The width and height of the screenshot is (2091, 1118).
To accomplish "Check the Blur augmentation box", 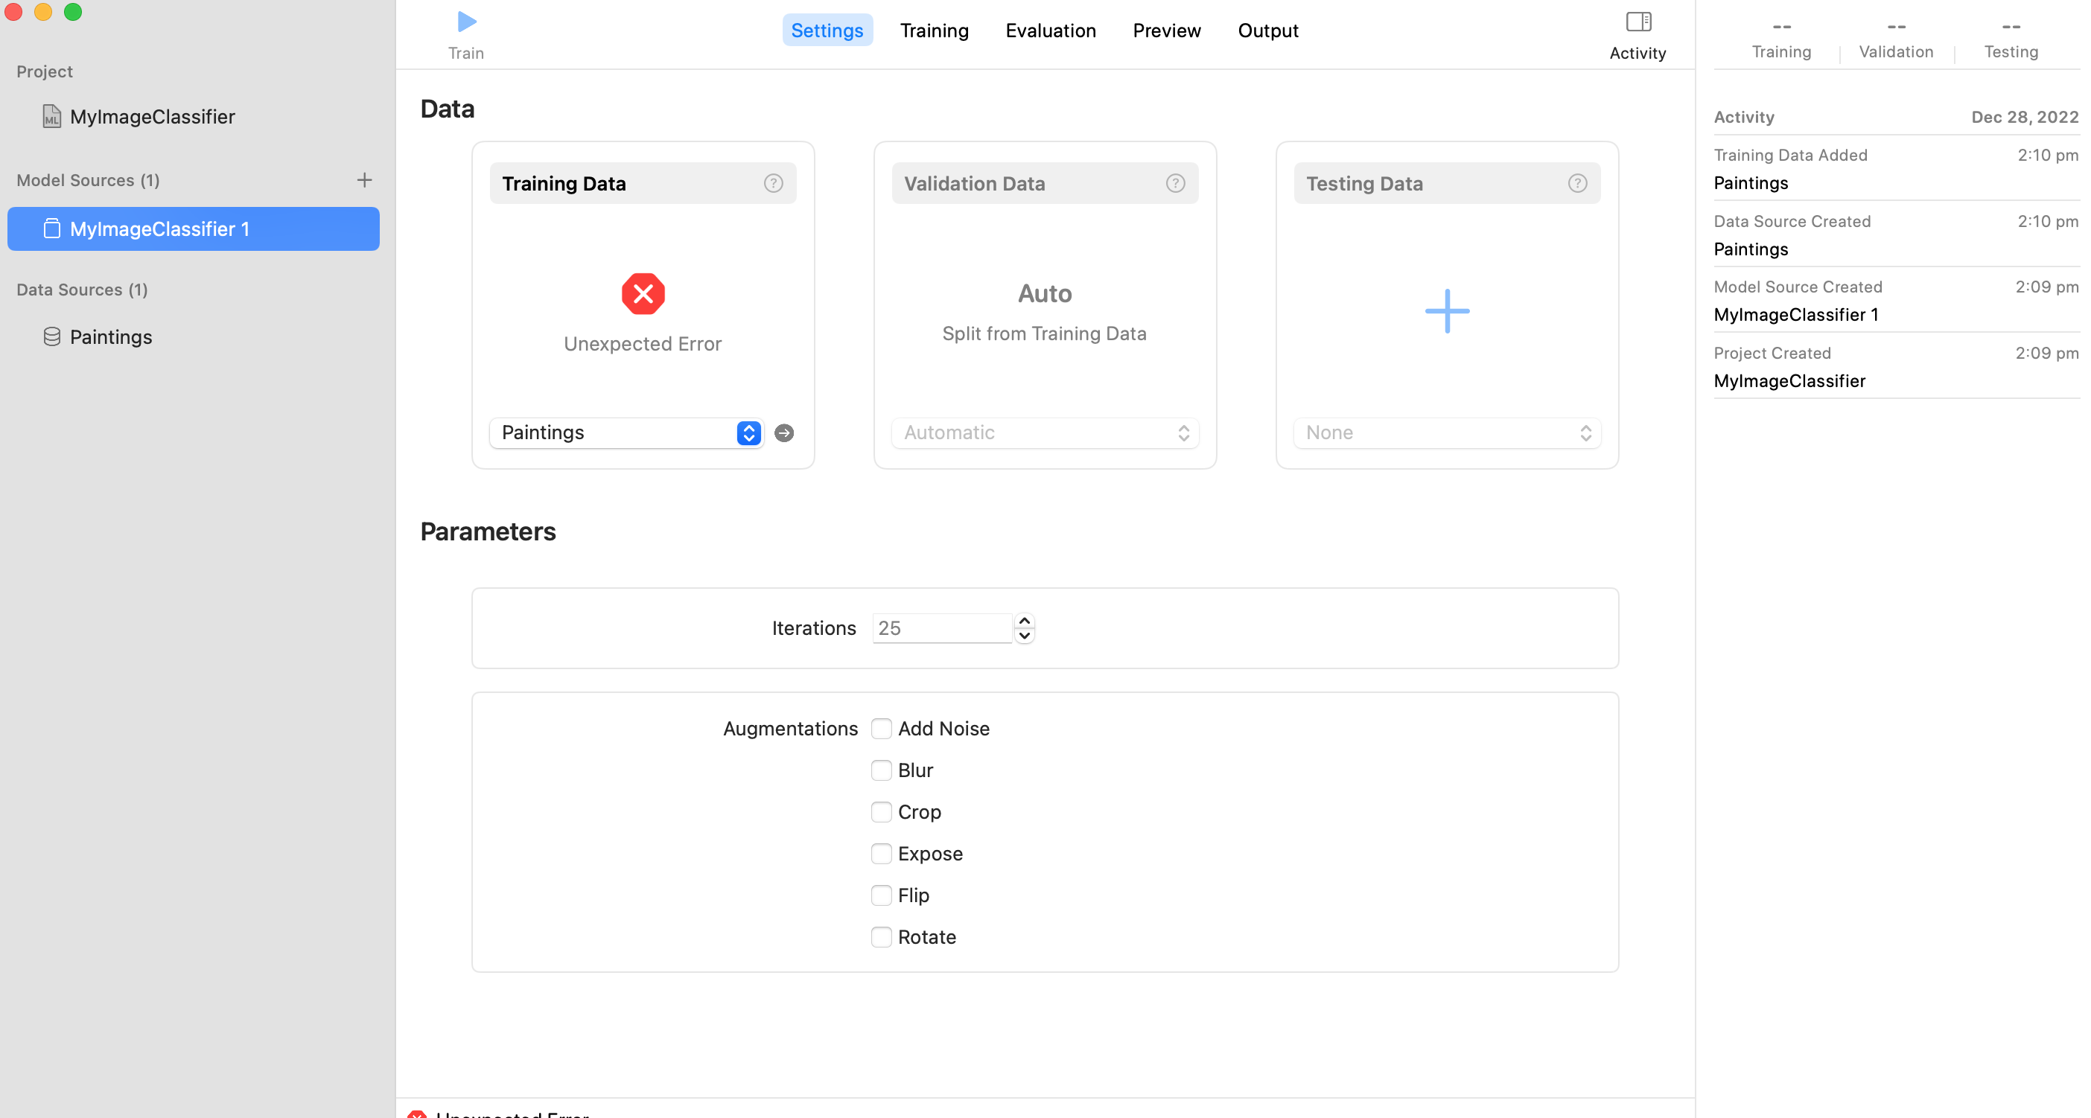I will coord(881,770).
